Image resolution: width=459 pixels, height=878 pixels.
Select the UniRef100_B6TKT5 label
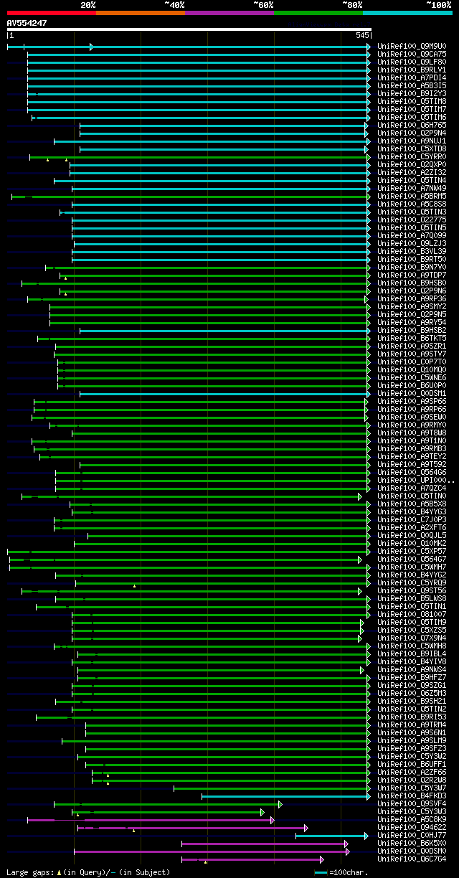(x=412, y=339)
